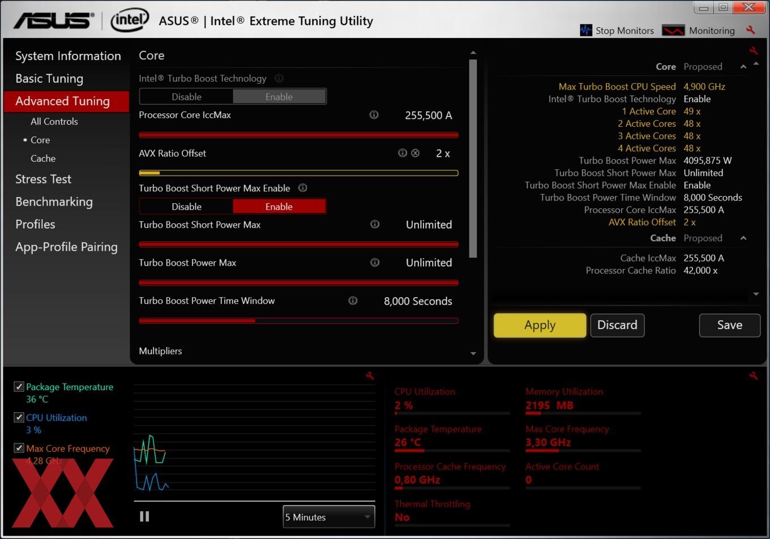Viewport: 770px width, 539px height.
Task: Click the Monitoring label
Action: pos(712,31)
